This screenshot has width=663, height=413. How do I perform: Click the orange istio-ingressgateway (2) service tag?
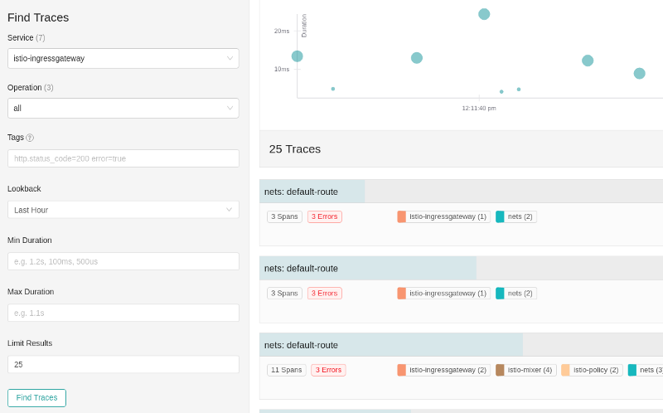(x=443, y=370)
